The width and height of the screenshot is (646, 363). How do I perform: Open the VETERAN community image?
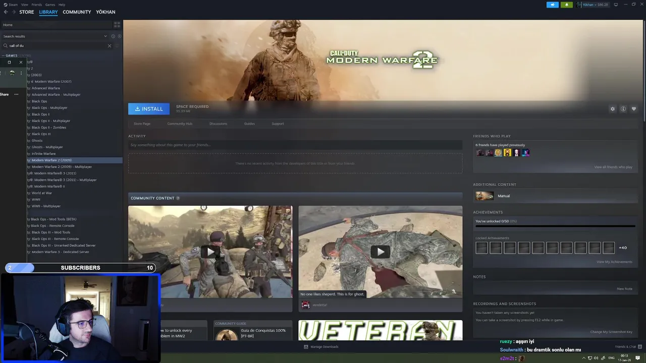[380, 330]
